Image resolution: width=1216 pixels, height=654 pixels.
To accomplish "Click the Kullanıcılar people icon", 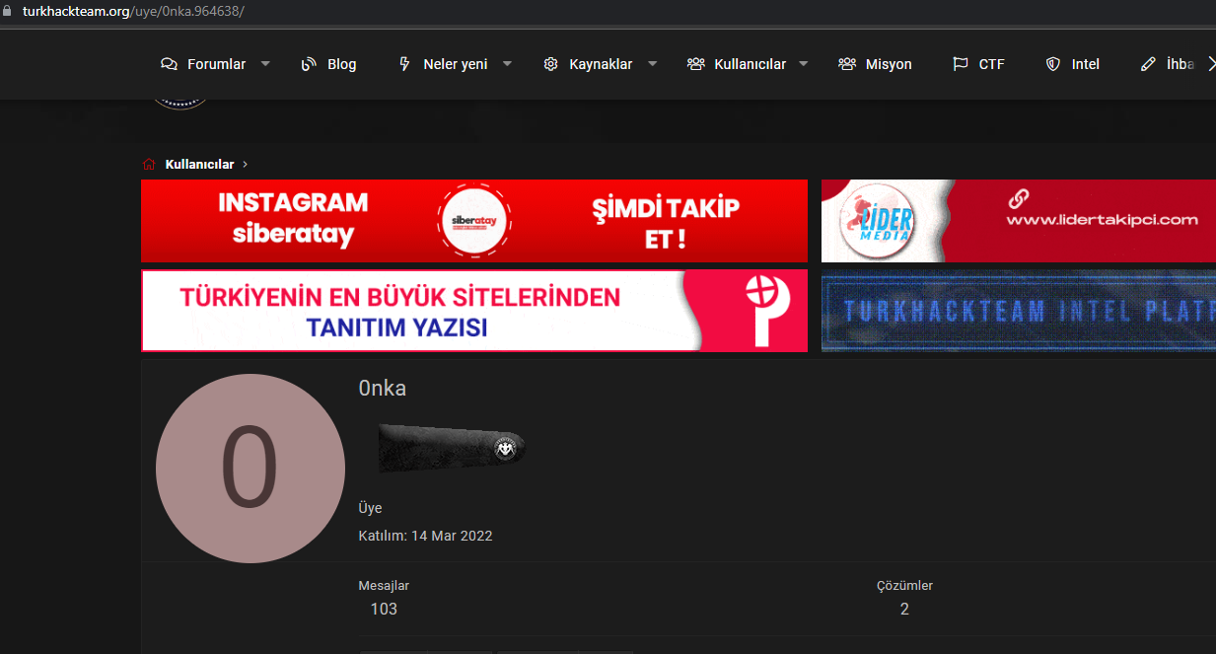I will (x=696, y=64).
